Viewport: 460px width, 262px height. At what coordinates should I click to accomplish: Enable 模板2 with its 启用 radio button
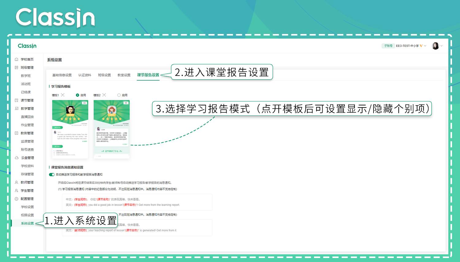tap(119, 95)
